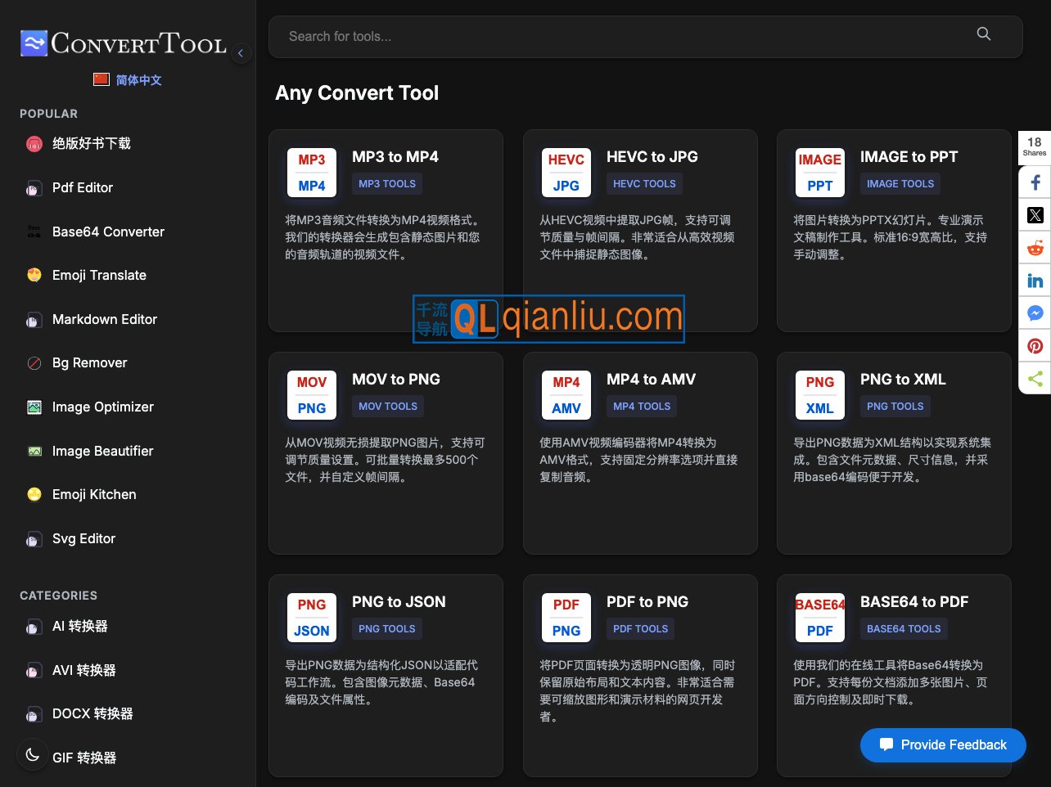
Task: Open the generic share options icon
Action: pos(1035,378)
